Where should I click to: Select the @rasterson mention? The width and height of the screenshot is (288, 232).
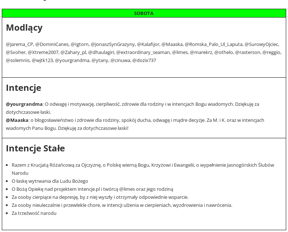(248, 52)
